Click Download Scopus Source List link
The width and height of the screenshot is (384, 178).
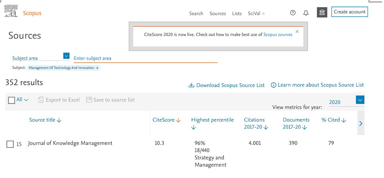point(231,85)
